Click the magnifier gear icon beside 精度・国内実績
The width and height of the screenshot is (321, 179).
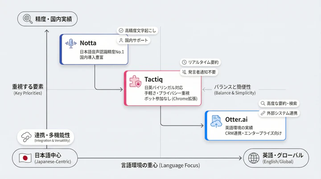coord(28,19)
